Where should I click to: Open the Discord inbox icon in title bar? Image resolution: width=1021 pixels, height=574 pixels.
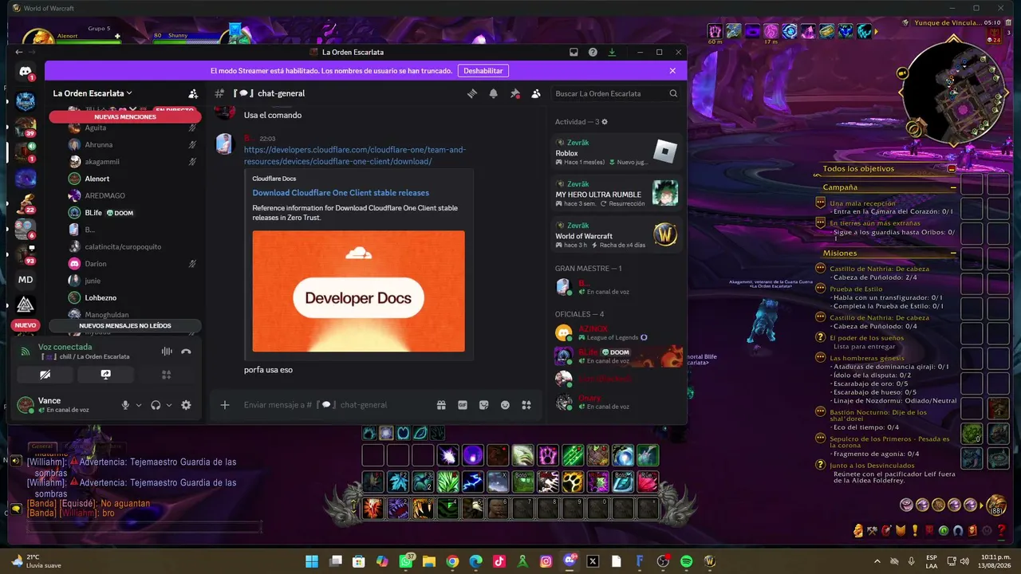point(574,52)
